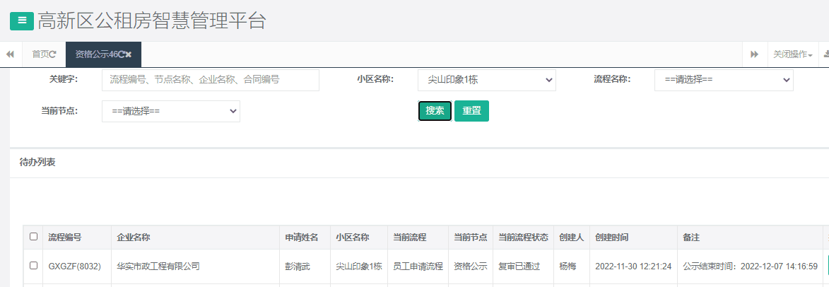829x287 pixels.
Task: Click the 员工申请流程 cell
Action: tap(418, 266)
